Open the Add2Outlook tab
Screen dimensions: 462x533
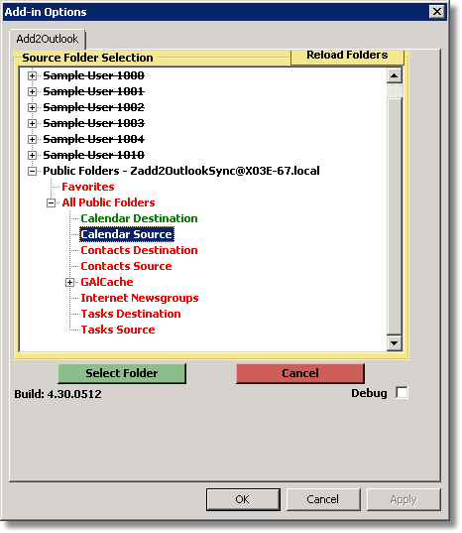(x=48, y=39)
